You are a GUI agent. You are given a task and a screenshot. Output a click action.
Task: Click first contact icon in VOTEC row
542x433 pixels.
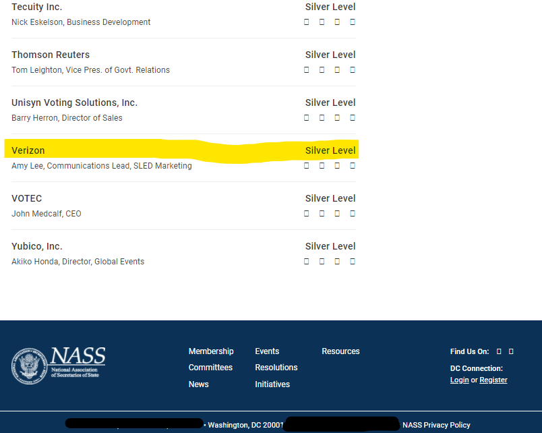306,214
